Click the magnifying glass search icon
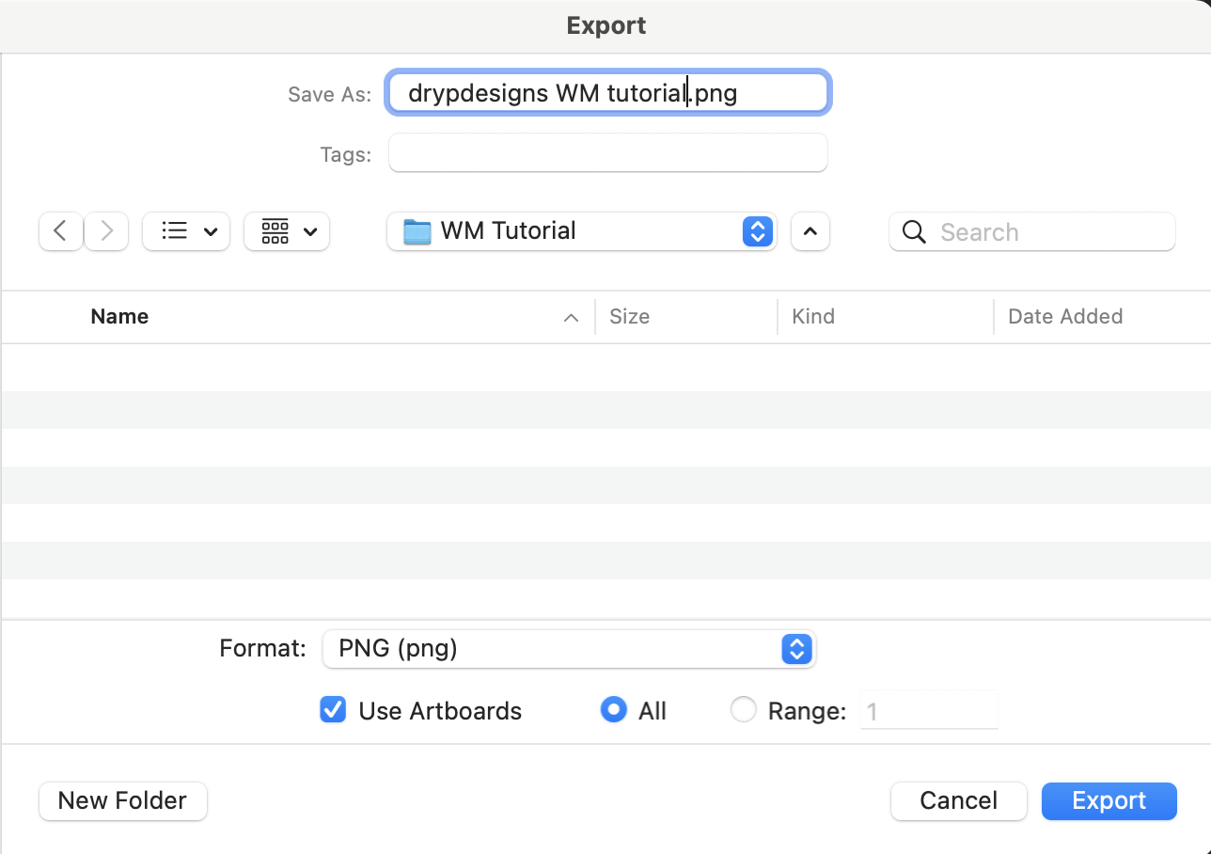This screenshot has width=1211, height=854. point(914,232)
